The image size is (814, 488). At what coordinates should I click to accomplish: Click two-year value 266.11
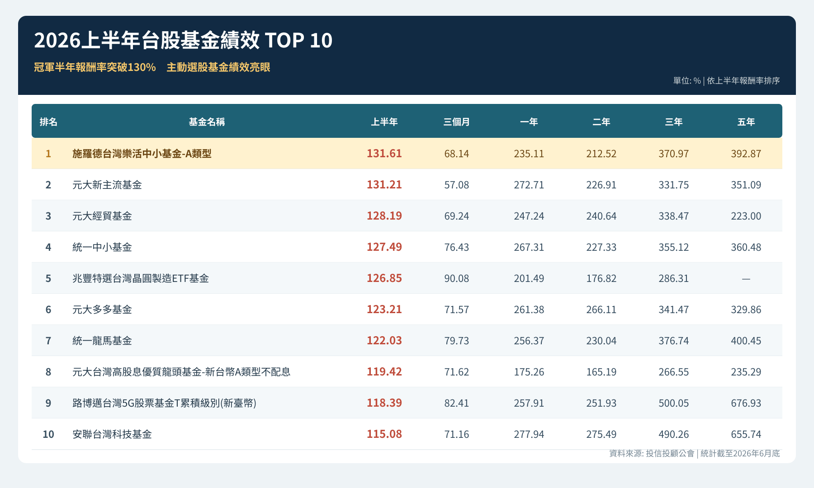click(601, 310)
